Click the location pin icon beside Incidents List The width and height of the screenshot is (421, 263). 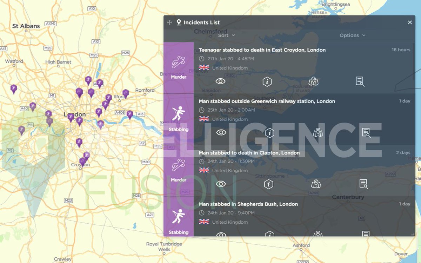pyautogui.click(x=179, y=22)
